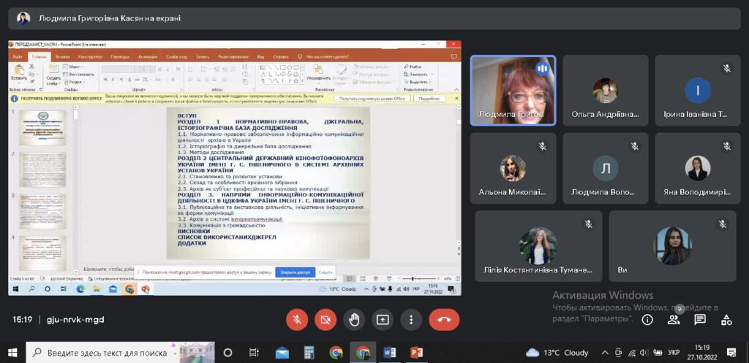Select Людмила Григорівна's video tile
749x363 pixels.
pos(512,91)
